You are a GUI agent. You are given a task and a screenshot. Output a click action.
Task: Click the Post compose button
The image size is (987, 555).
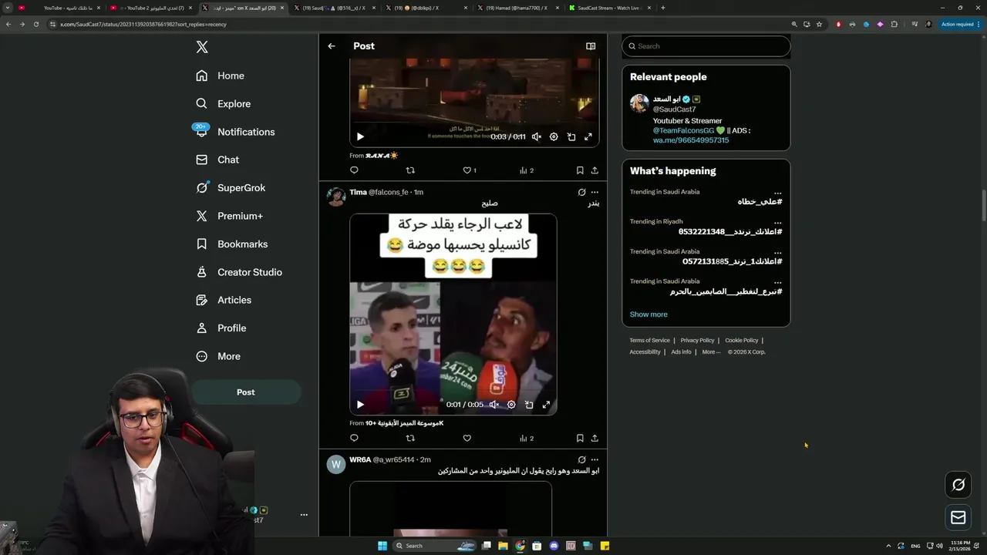(246, 392)
